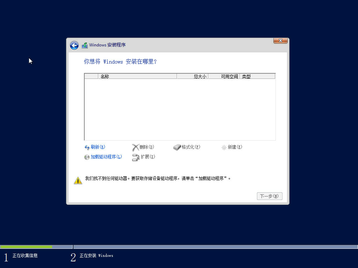Click the blue back arrow button
This screenshot has width=358, height=268.
coord(74,45)
